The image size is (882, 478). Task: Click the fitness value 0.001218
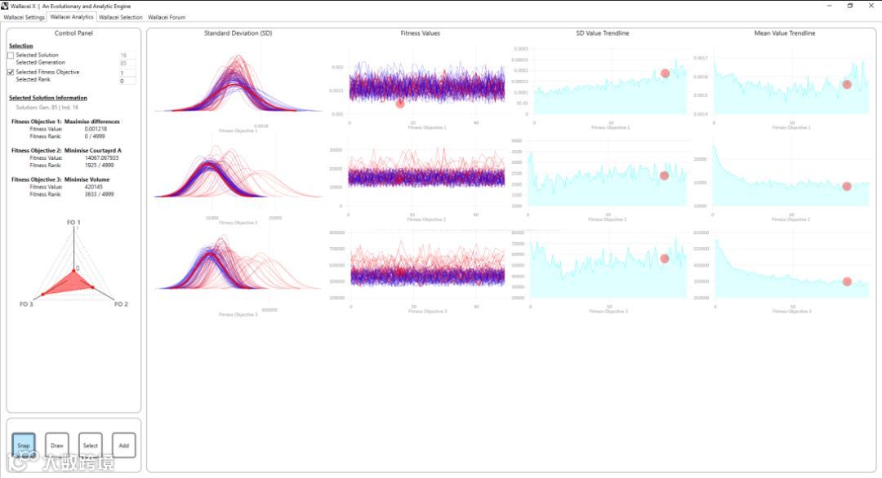[96, 129]
